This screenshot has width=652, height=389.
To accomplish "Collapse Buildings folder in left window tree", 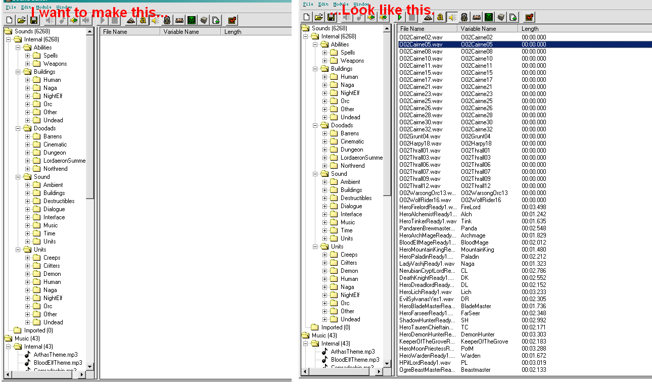I will [x=18, y=72].
